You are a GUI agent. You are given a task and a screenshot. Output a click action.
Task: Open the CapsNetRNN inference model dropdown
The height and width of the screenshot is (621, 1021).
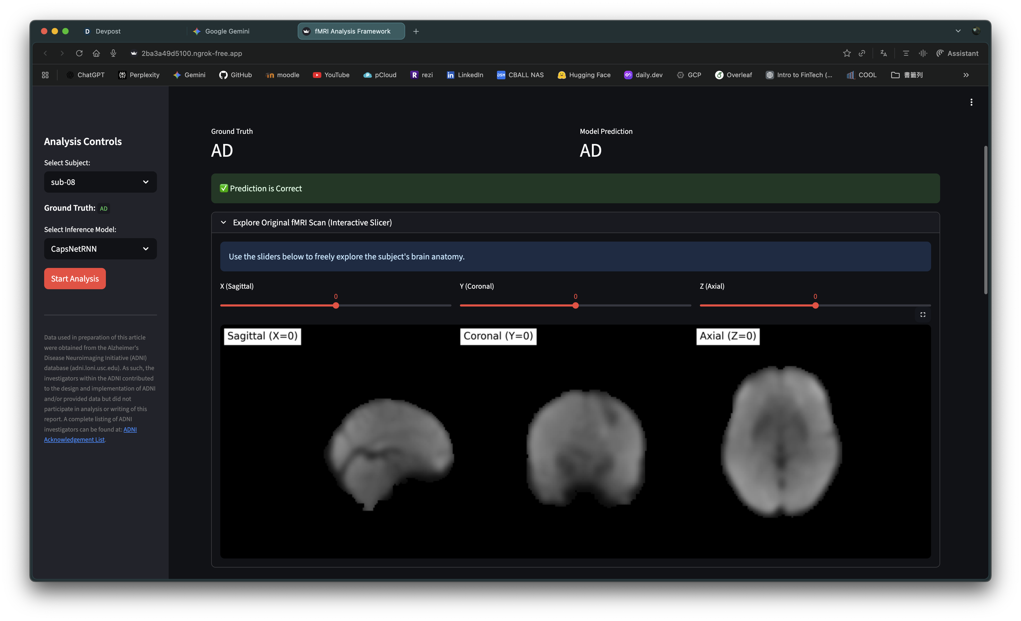pos(100,249)
